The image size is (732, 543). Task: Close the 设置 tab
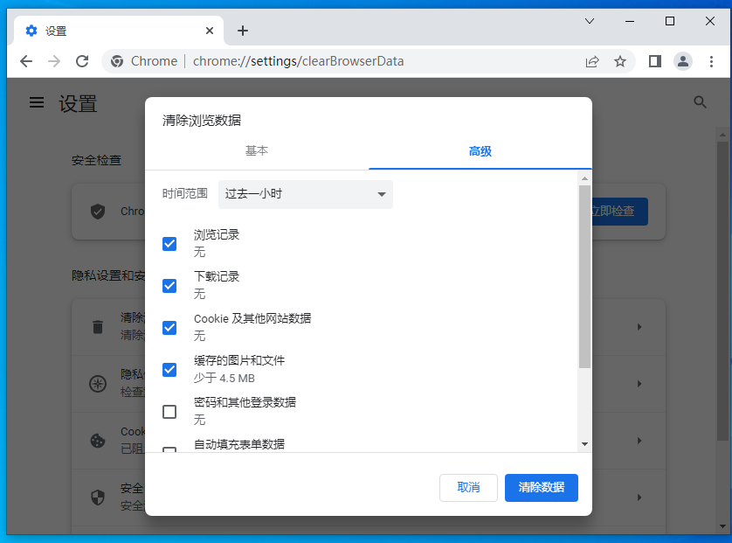coord(210,31)
